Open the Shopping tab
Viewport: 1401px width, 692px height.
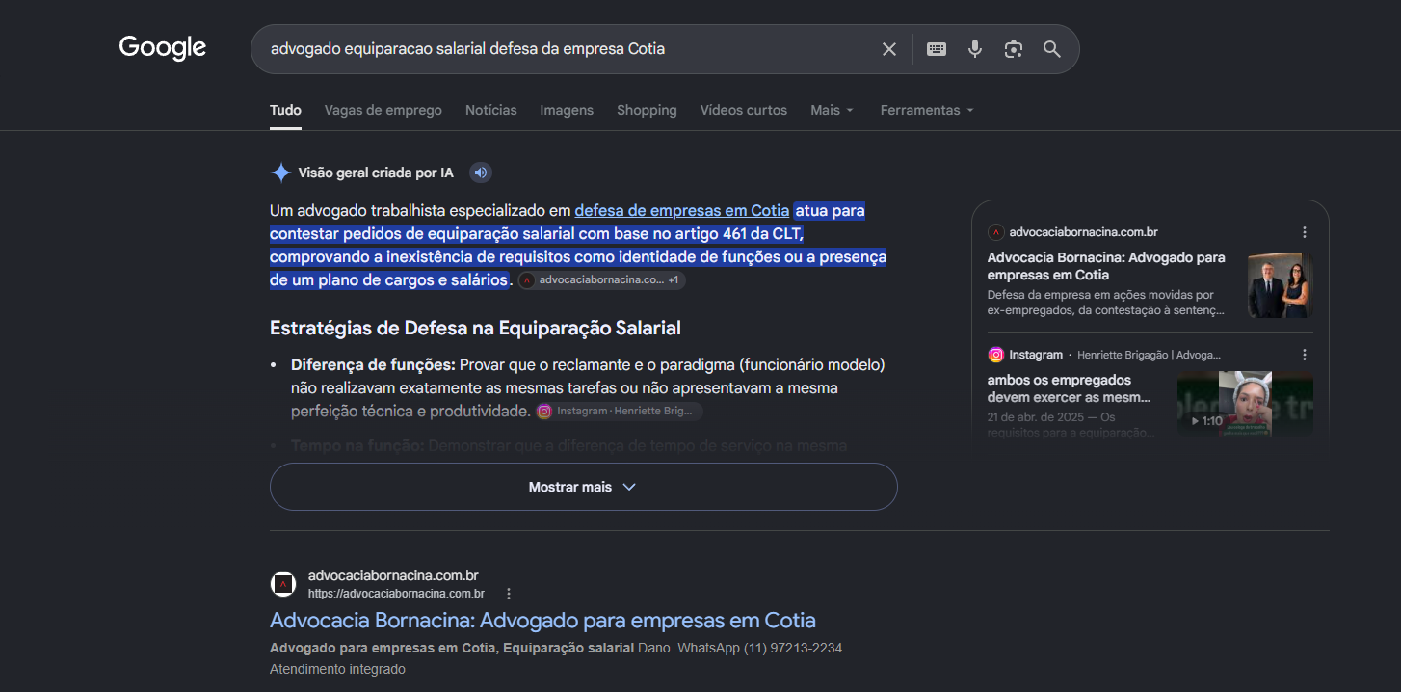click(647, 110)
